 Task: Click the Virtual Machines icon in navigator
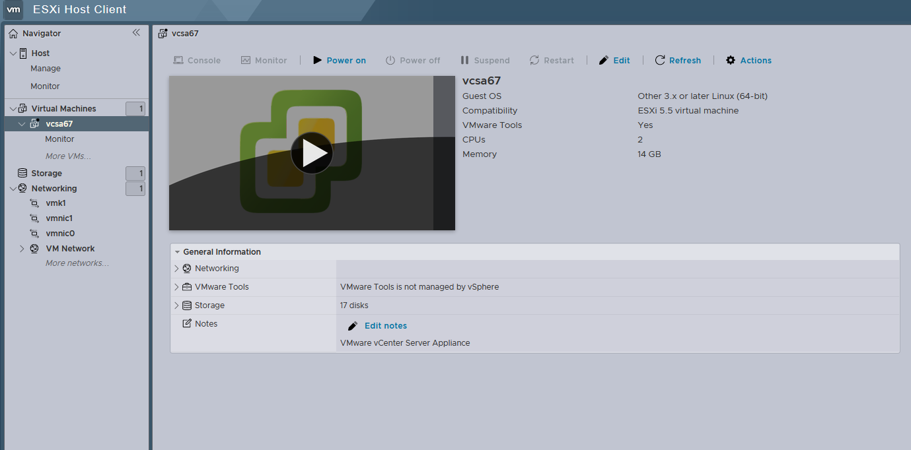(x=23, y=108)
